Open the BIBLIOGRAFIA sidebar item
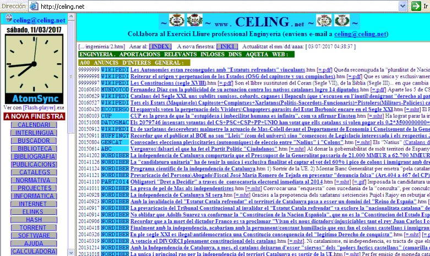The width and height of the screenshot is (430, 256). [x=34, y=157]
